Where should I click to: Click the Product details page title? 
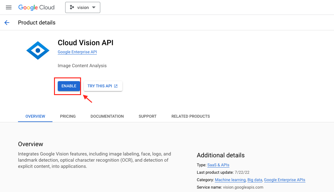coord(37,23)
